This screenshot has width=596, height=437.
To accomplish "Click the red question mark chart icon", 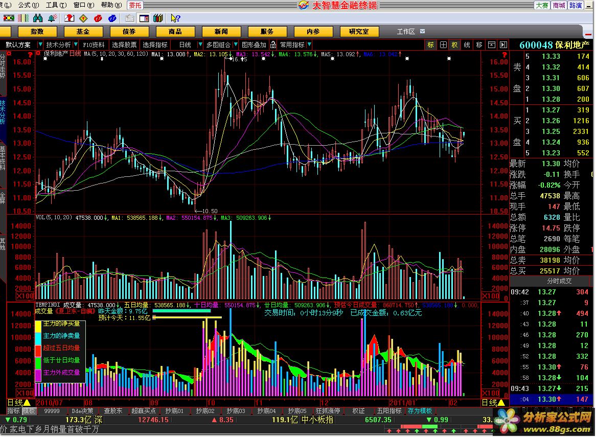I will tap(69, 18).
